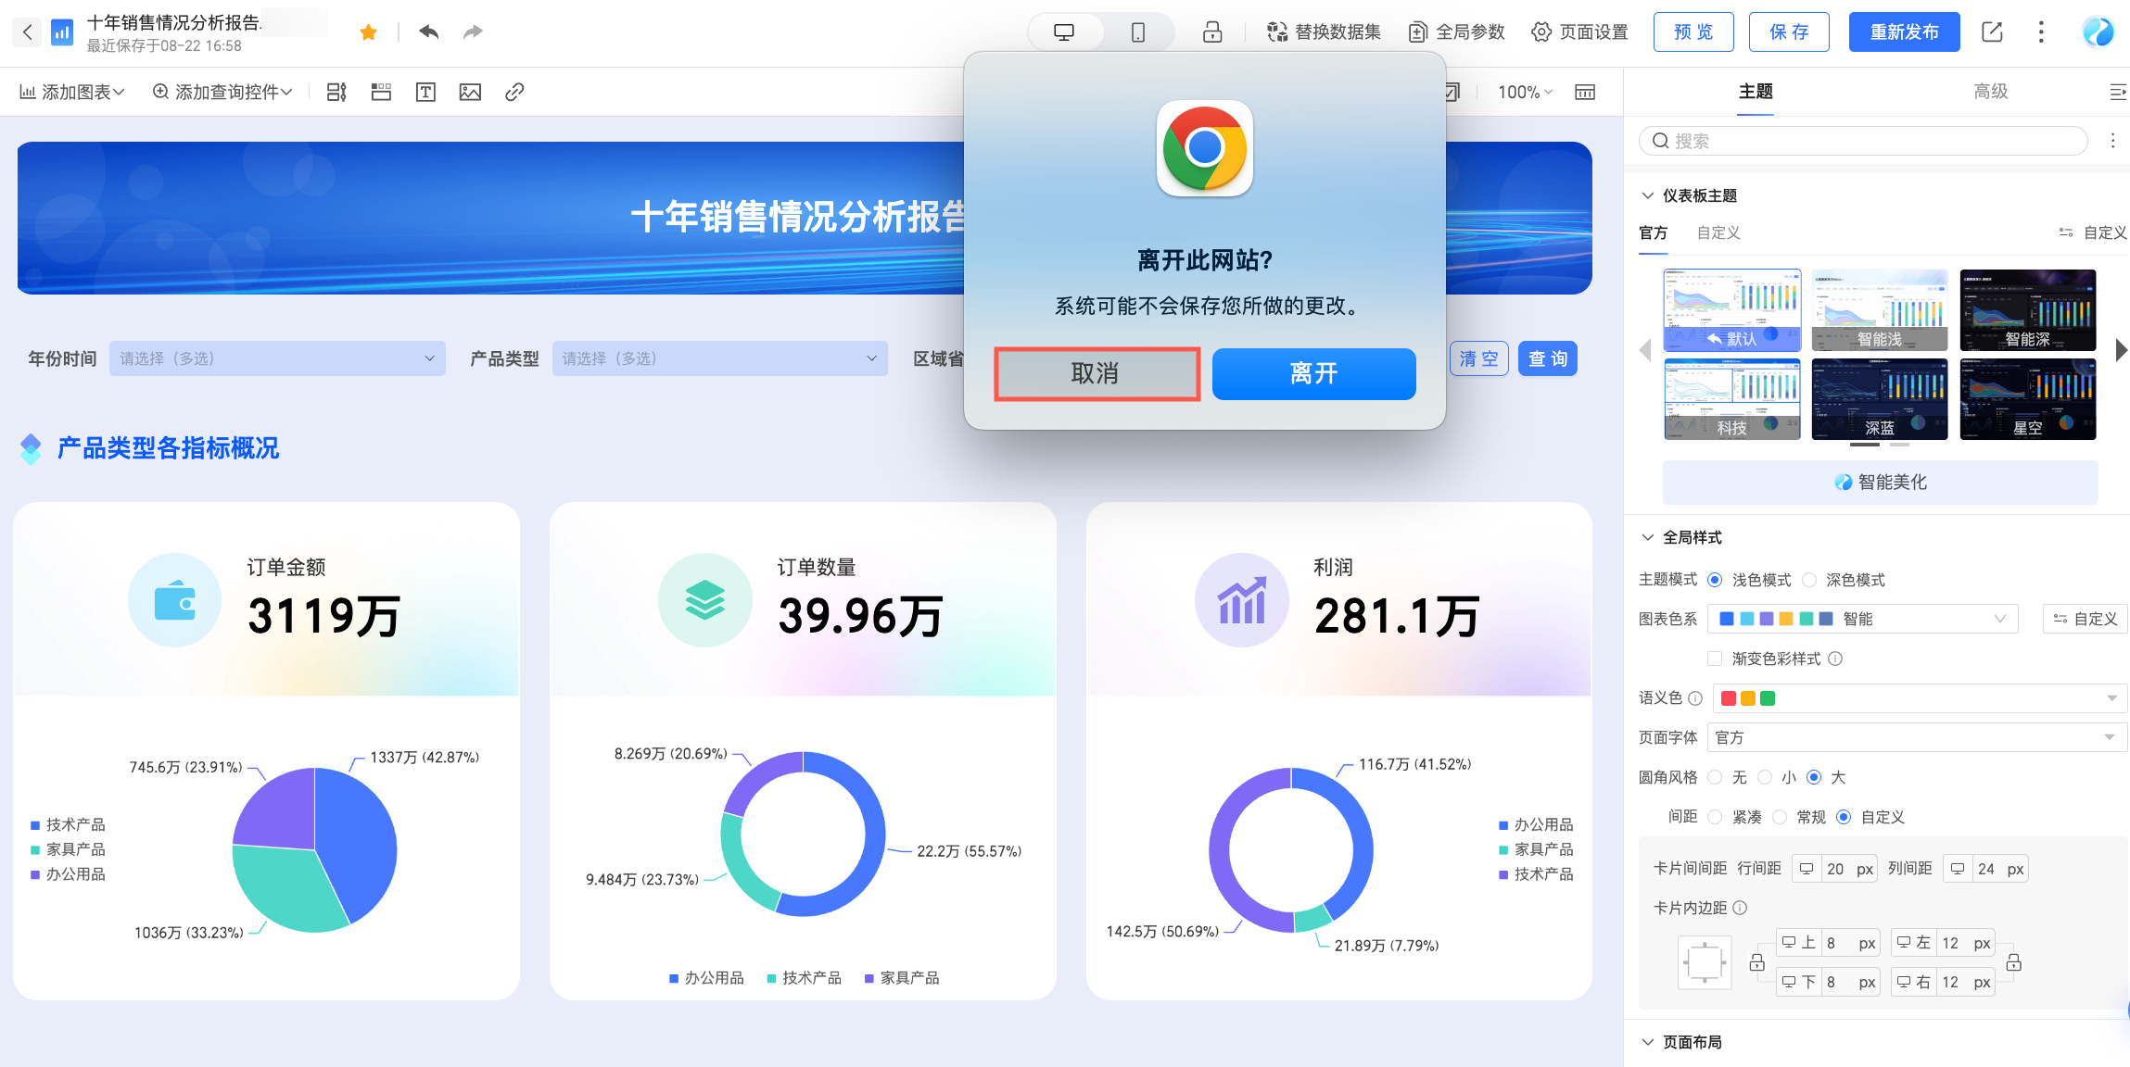Screen dimensions: 2130x1067
Task: Expand page layout section
Action: 1647,1042
